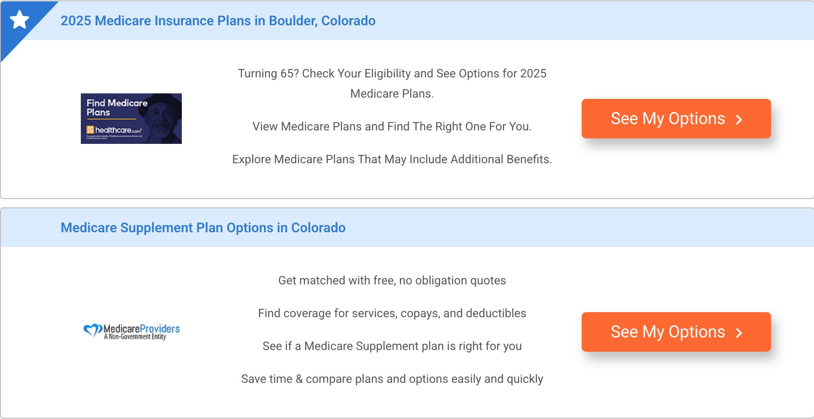The image size is (814, 419).
Task: Open the Find Medicare Plans healthcare.com thumbnail
Action: pyautogui.click(x=131, y=119)
